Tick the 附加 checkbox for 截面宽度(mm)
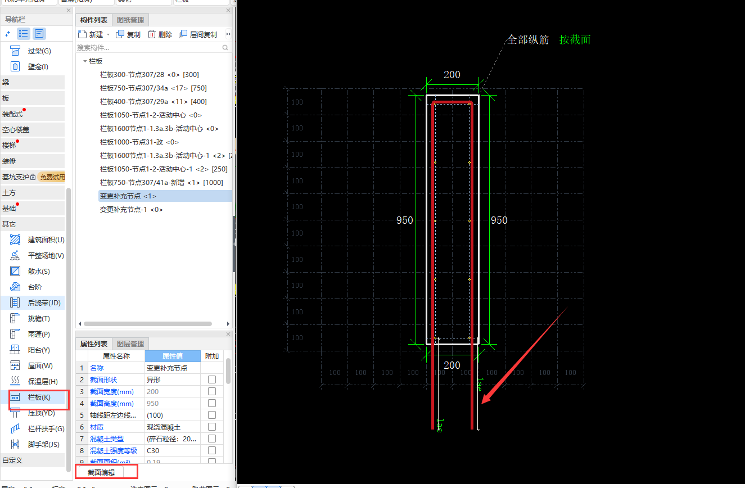Viewport: 745px width, 488px height. pos(212,392)
